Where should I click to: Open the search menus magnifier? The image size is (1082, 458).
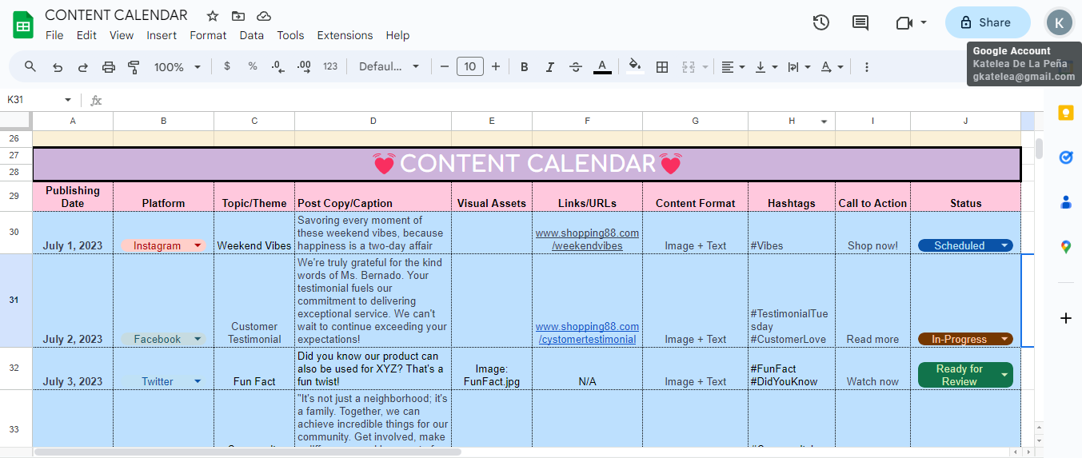(30, 66)
